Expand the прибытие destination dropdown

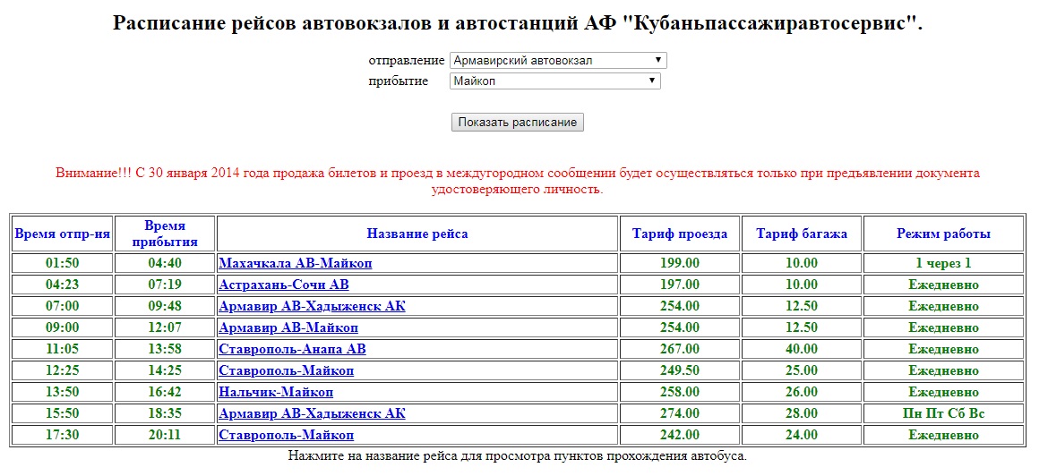point(554,81)
